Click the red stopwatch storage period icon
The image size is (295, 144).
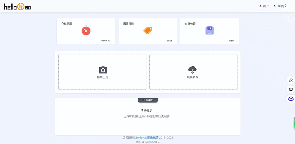pos(86,30)
